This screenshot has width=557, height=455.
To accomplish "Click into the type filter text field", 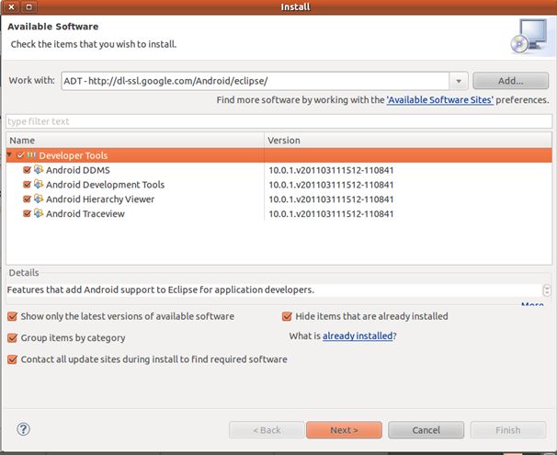I will [278, 121].
